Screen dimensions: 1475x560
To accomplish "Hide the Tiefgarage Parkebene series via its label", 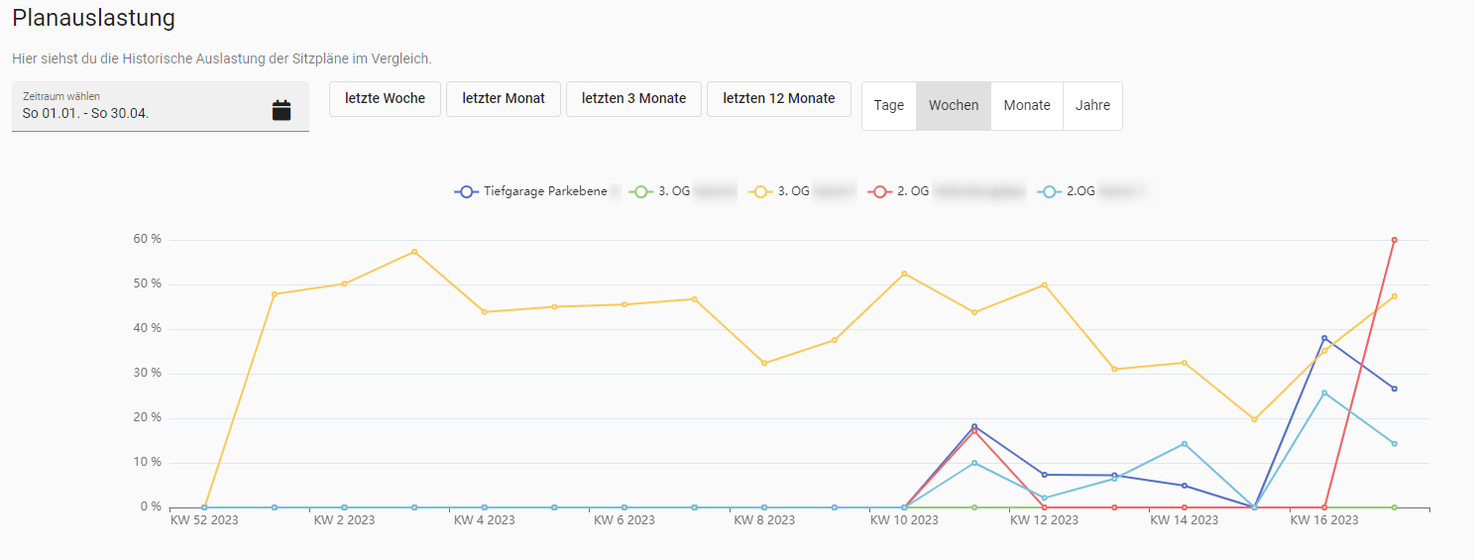I will 545,191.
